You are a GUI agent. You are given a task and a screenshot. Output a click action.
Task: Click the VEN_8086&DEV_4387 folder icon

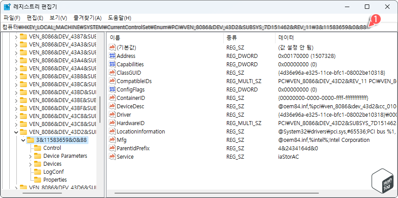pos(23,37)
